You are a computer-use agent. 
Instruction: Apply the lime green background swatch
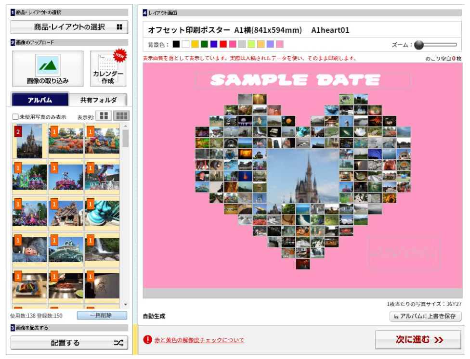click(x=251, y=44)
